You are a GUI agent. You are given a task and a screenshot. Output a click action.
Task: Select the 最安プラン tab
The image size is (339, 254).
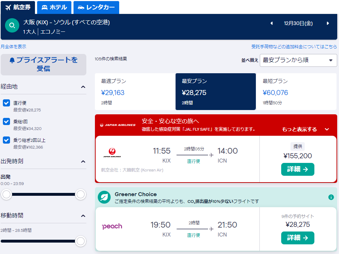[216, 91]
